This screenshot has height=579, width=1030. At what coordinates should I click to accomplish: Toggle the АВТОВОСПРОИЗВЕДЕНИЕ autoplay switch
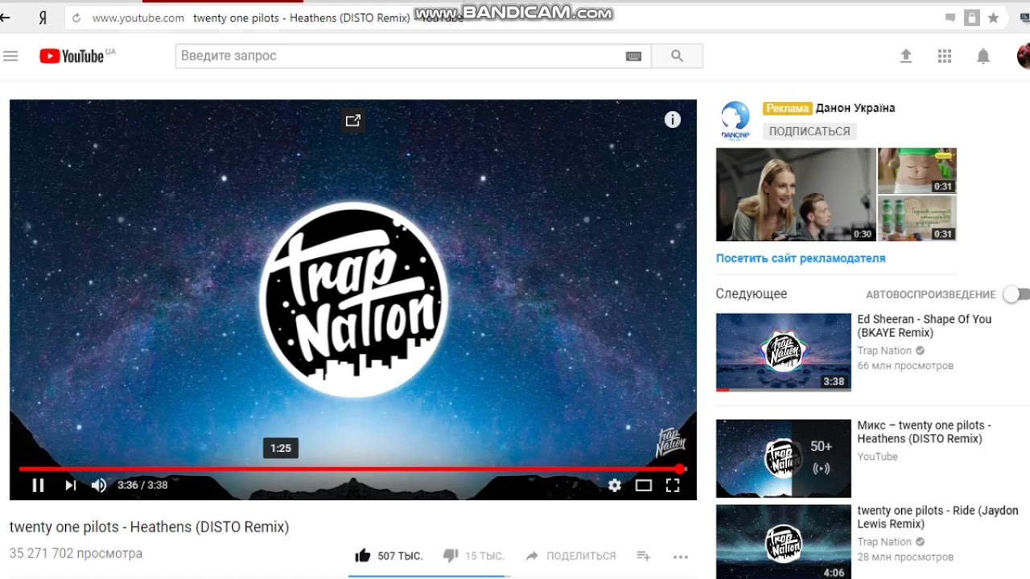(1016, 294)
